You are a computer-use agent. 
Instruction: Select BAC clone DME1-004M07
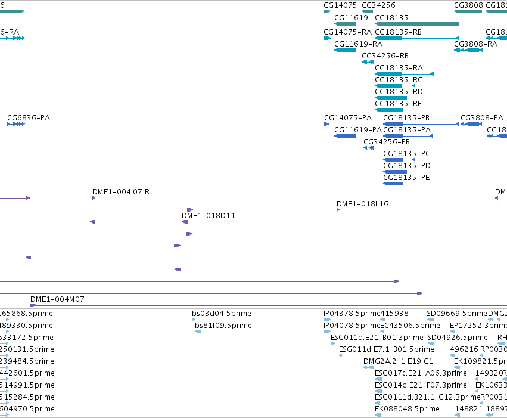click(269, 305)
